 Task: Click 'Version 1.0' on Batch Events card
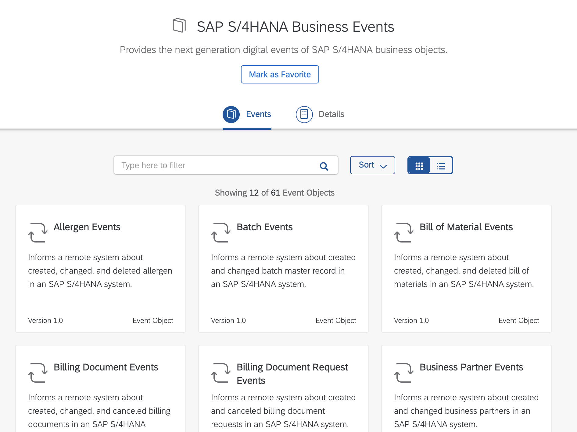[228, 320]
